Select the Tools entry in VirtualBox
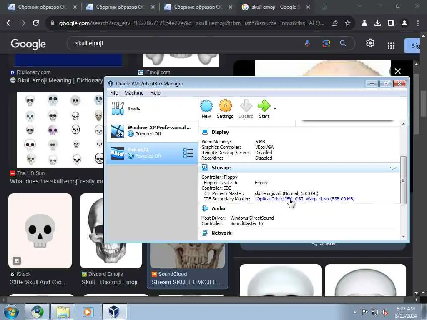This screenshot has width=427, height=320. click(153, 109)
